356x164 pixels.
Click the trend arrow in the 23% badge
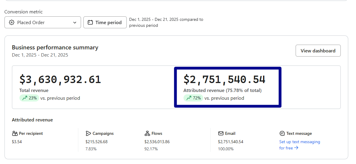coord(24,98)
